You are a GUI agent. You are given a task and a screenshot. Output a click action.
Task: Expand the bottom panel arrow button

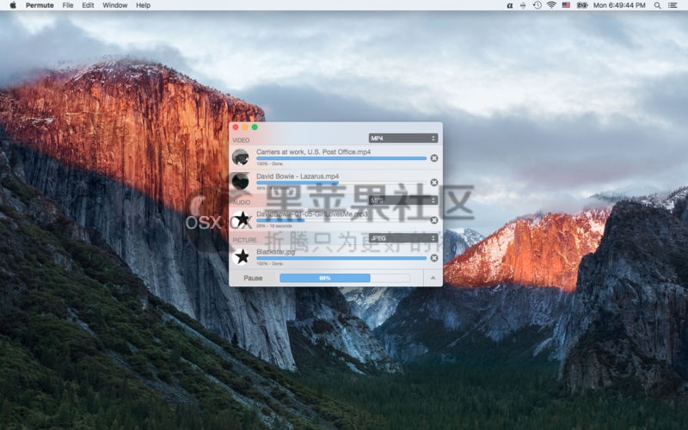[x=433, y=278]
